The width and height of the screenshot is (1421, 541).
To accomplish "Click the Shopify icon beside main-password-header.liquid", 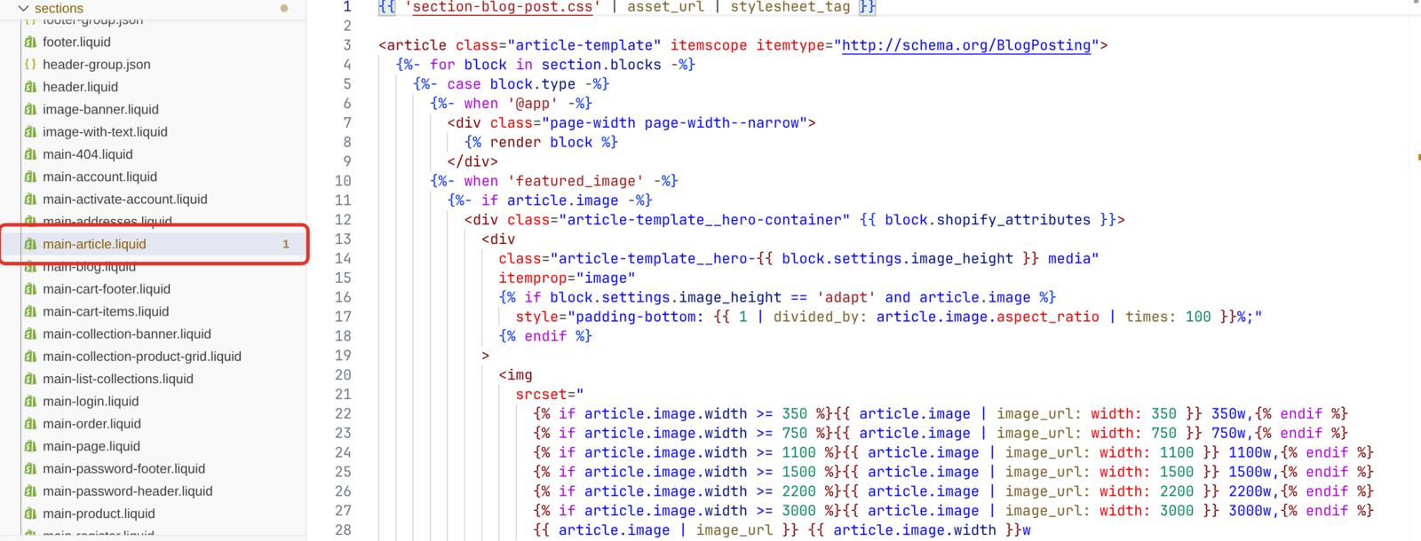I will click(30, 490).
